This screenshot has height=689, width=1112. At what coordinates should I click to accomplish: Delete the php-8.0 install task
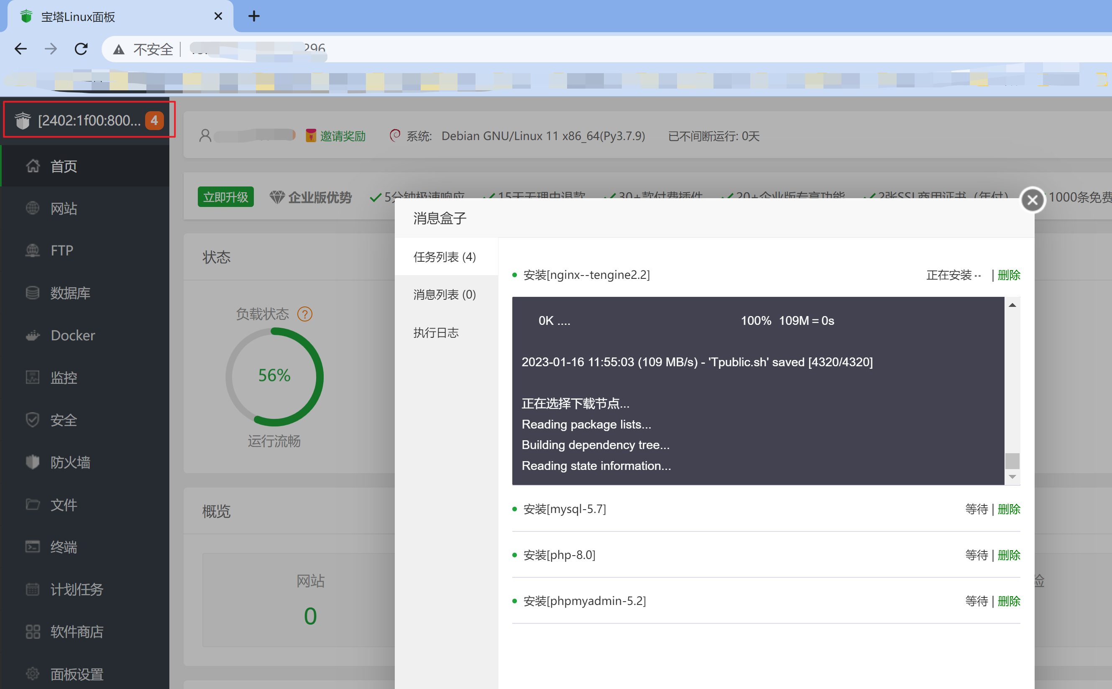pyautogui.click(x=1009, y=555)
